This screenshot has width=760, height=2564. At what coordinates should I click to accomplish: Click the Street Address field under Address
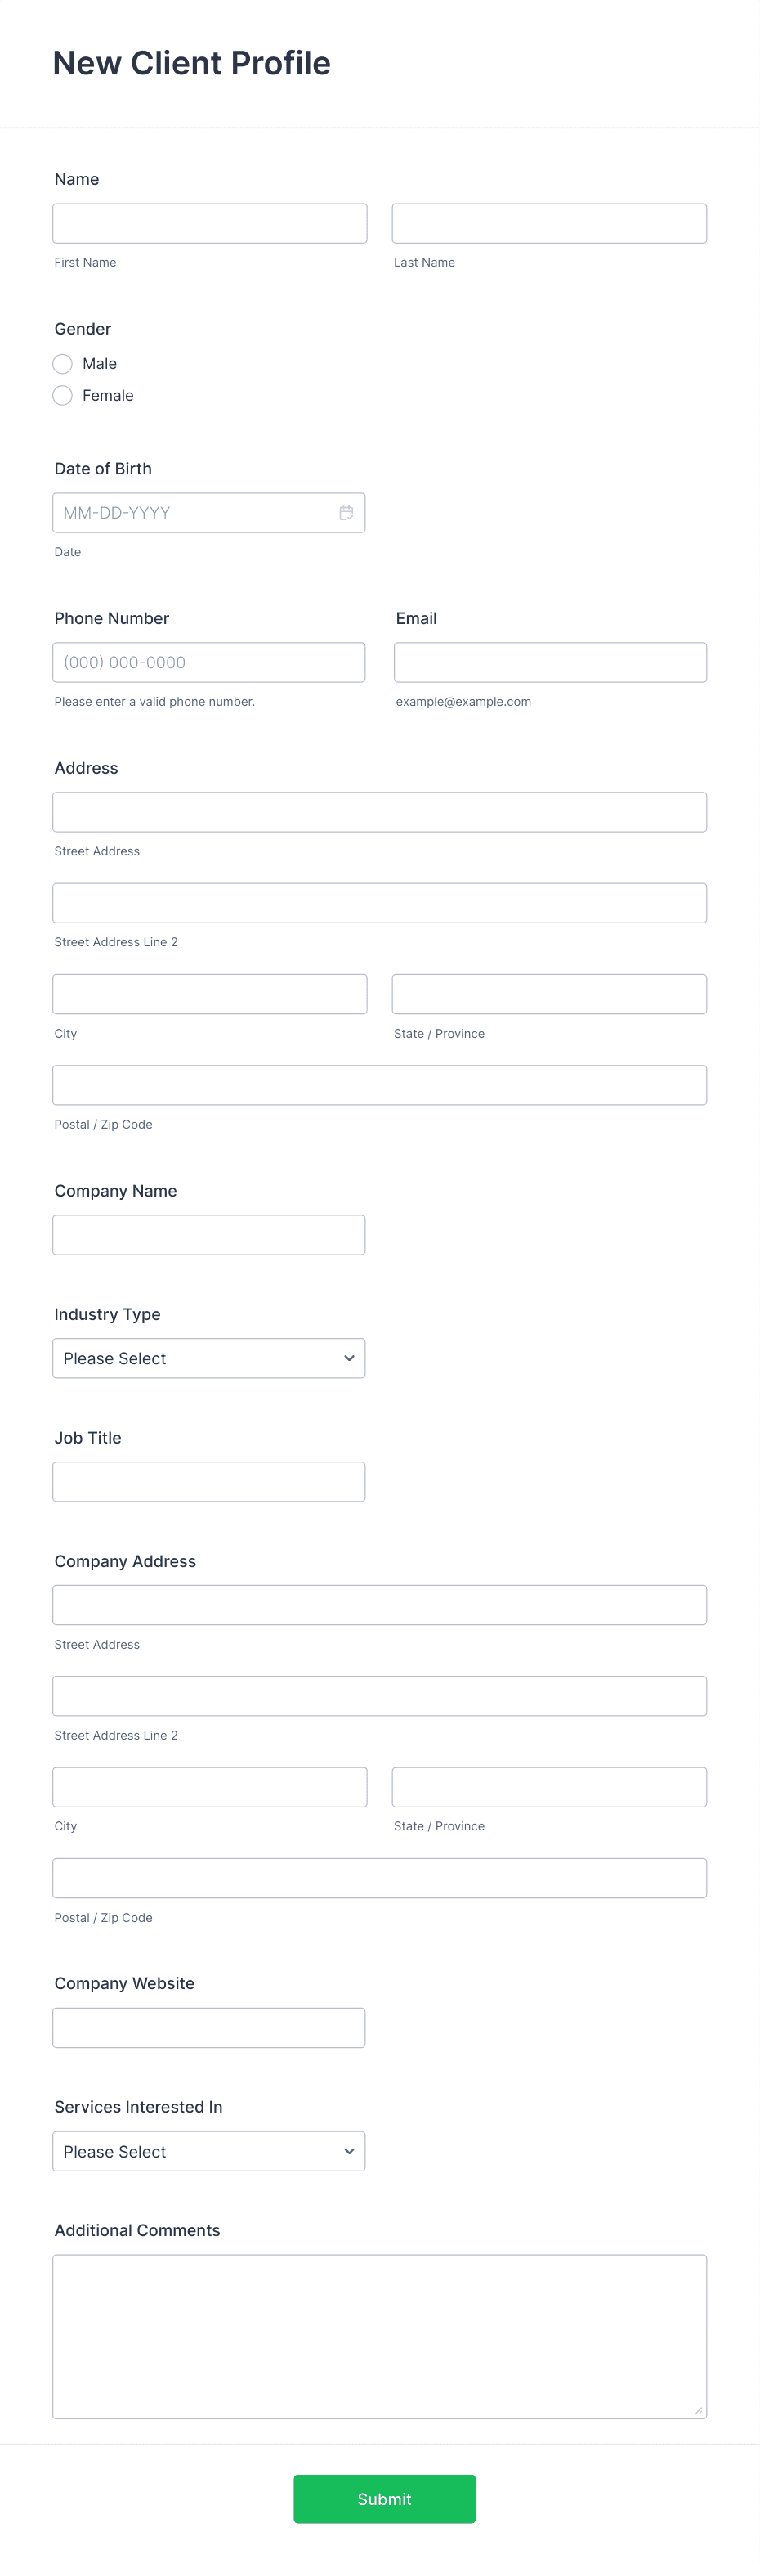tap(379, 811)
